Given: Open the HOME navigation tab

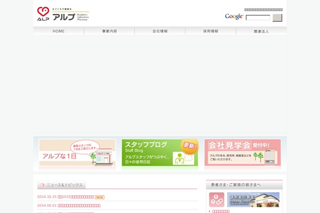Looking at the screenshot, I should pyautogui.click(x=59, y=31).
